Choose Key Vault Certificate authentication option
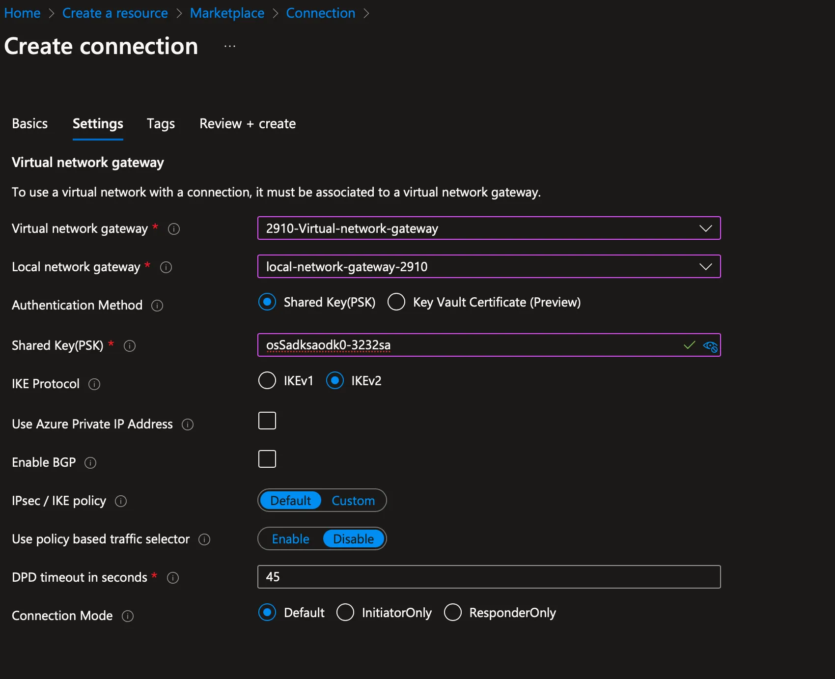Screen dimensions: 835x679 396,302
